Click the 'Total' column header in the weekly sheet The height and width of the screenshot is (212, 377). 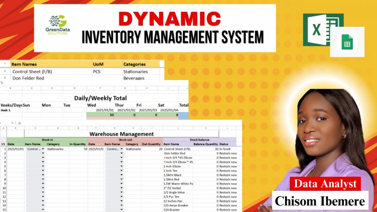pos(183,105)
